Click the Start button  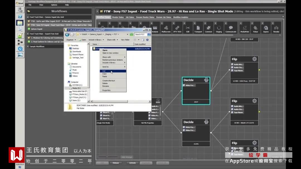click(x=20, y=3)
